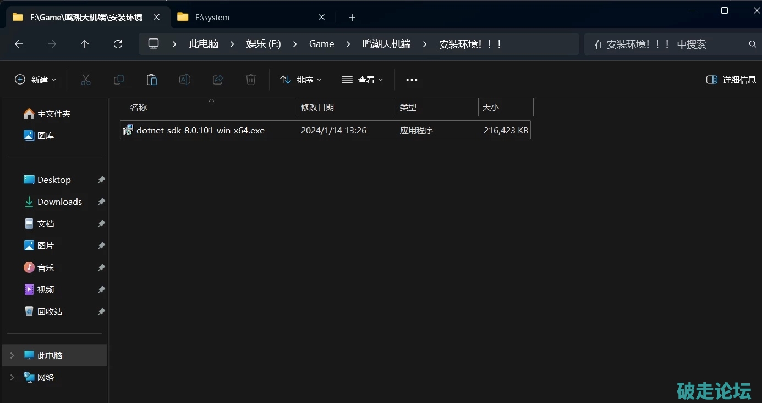The height and width of the screenshot is (403, 762).
Task: Open the 查看 view options dropdown
Action: [363, 80]
